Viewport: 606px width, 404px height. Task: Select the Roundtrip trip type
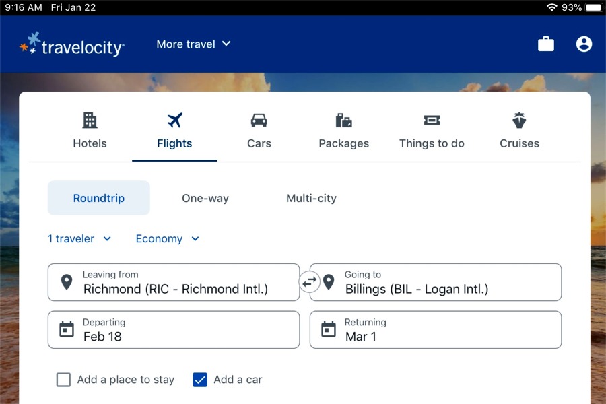(98, 198)
